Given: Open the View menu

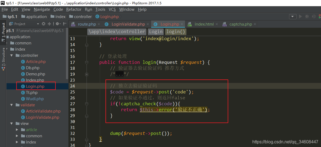Looking at the screenshot, I should coord(26,9).
